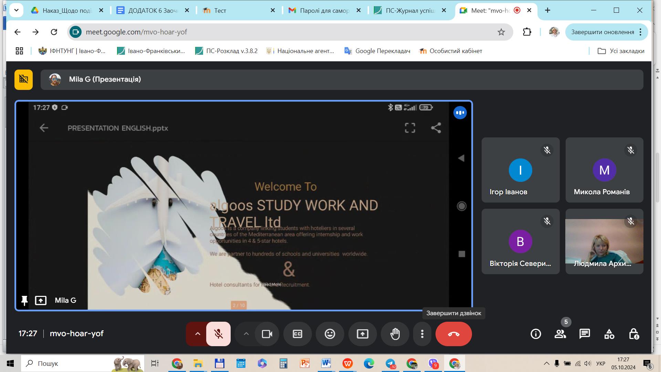Click share icon in shared presentation
This screenshot has height=372, width=661.
[x=436, y=128]
